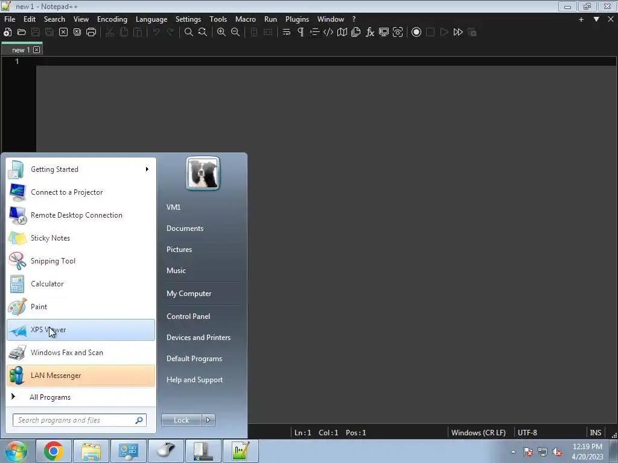Viewport: 618px width, 463px height.
Task: Expand the Getting Started submenu arrow
Action: (x=147, y=169)
